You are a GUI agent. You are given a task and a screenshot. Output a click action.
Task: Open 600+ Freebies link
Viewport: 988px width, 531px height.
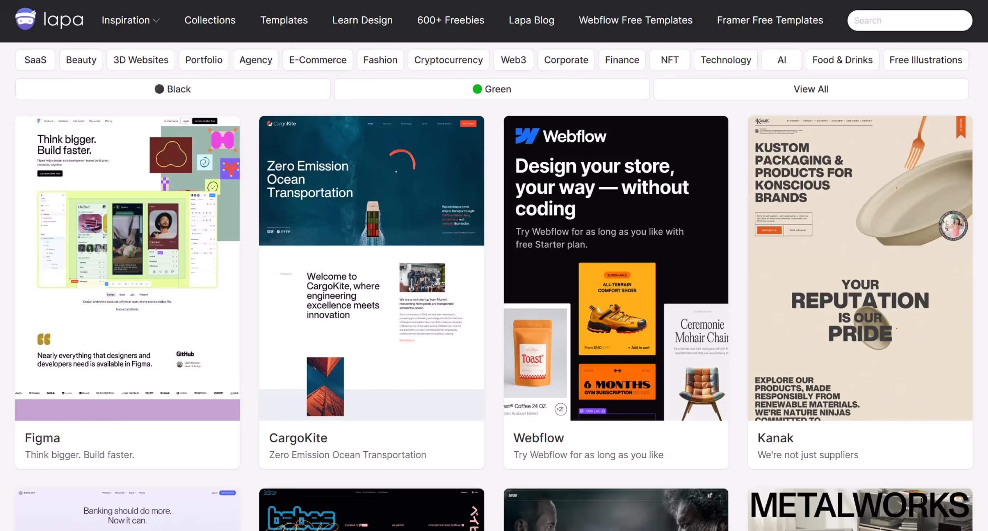[x=450, y=20]
